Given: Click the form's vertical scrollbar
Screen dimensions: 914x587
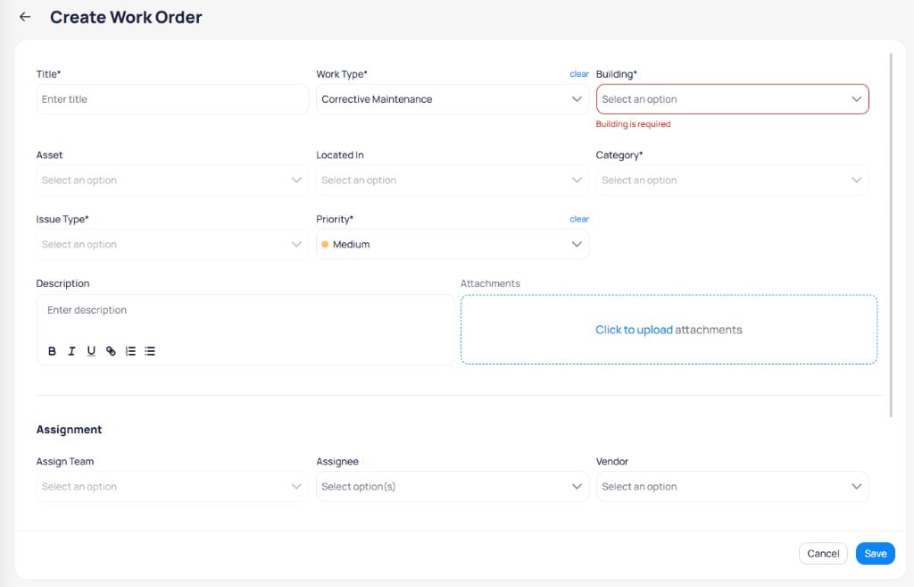Looking at the screenshot, I should point(891,235).
